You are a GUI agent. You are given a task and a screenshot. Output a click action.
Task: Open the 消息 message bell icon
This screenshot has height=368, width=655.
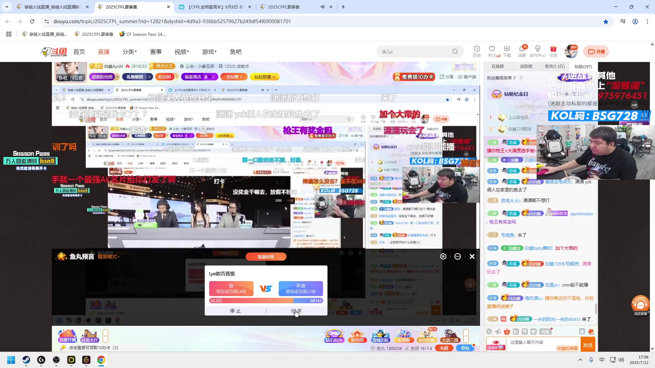[522, 51]
